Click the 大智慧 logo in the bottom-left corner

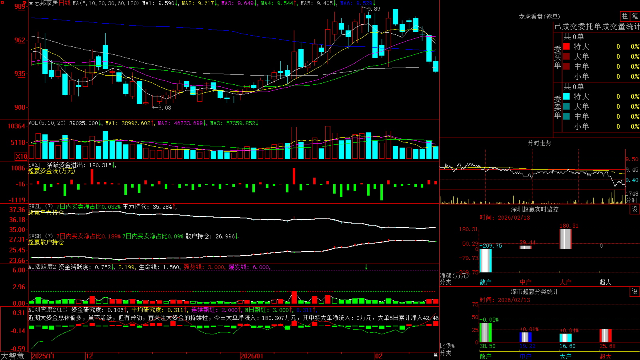pos(12,356)
